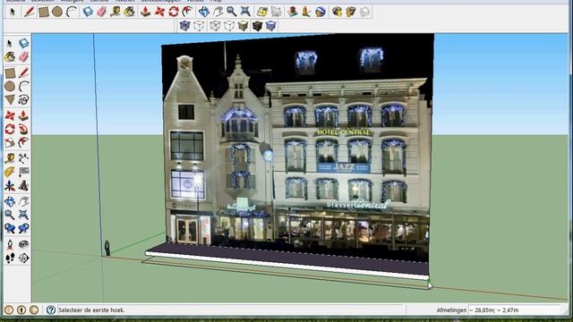Select Push/Pull tool in top toolbar
This screenshot has width=573, height=322.
145,12
